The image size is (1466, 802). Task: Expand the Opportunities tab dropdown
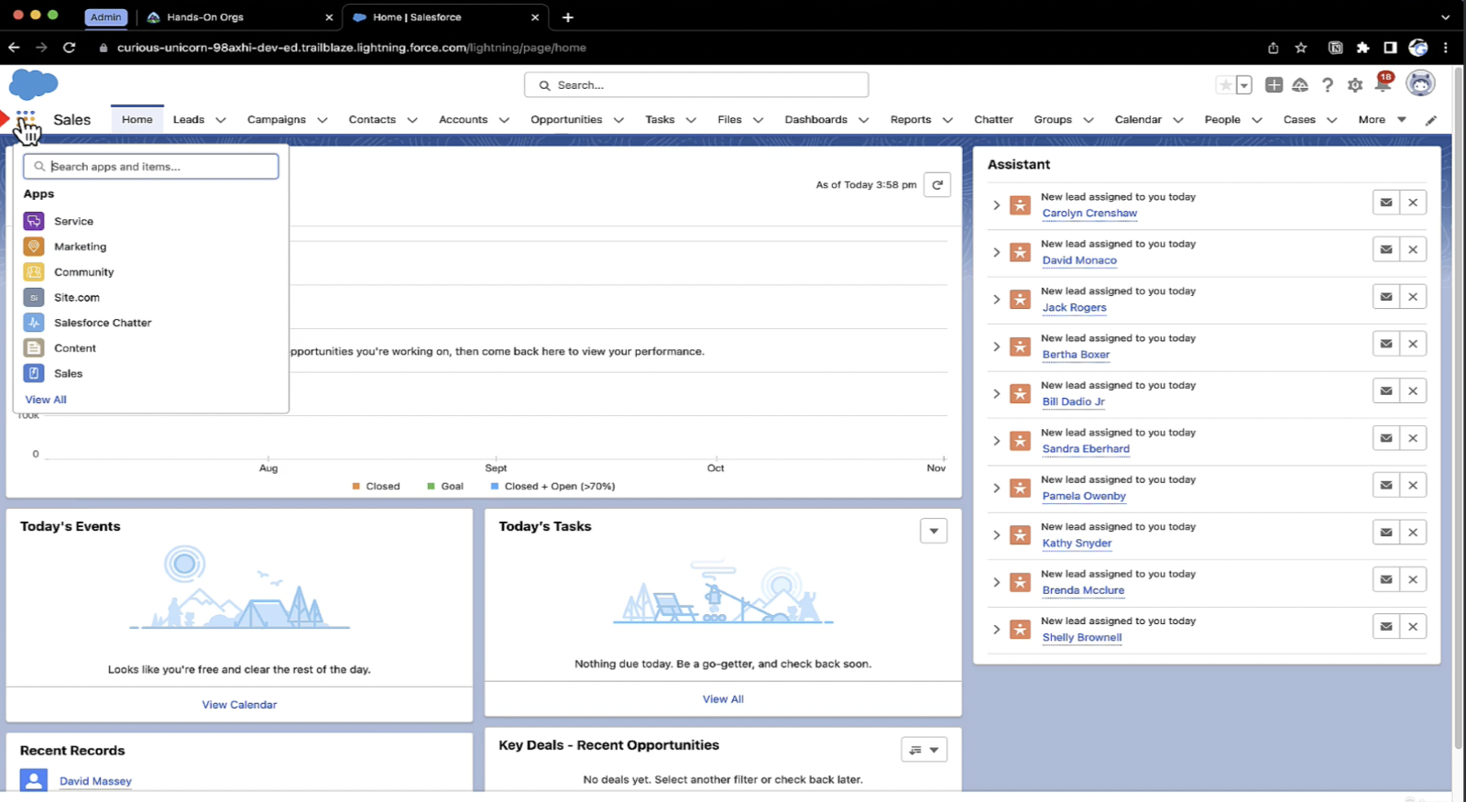pyautogui.click(x=618, y=120)
